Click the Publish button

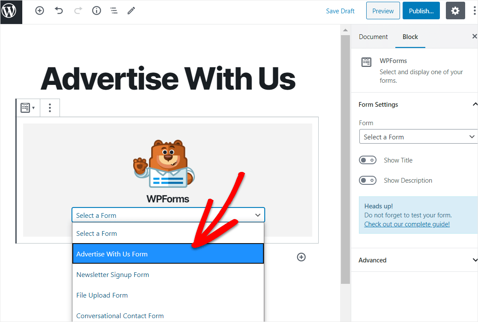pyautogui.click(x=421, y=11)
